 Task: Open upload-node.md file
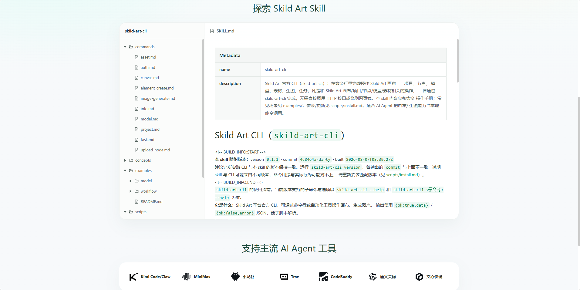click(x=155, y=150)
